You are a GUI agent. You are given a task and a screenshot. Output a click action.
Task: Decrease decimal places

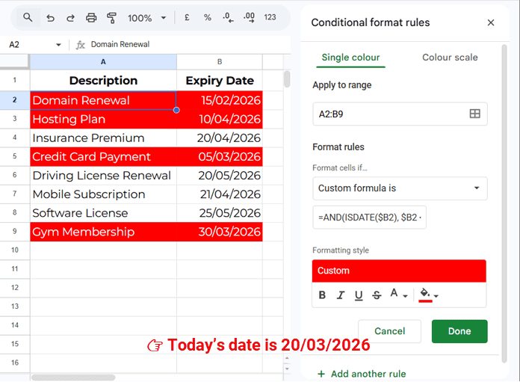228,18
